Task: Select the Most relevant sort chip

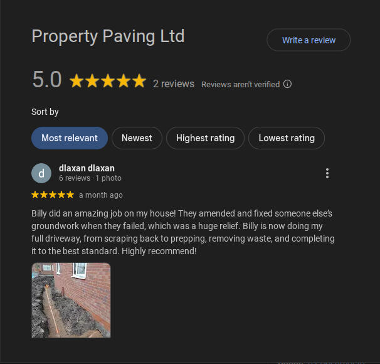Action: 70,138
